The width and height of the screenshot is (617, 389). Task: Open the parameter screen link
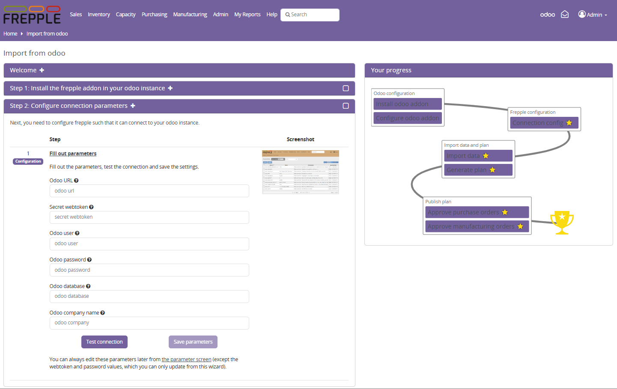coord(186,359)
